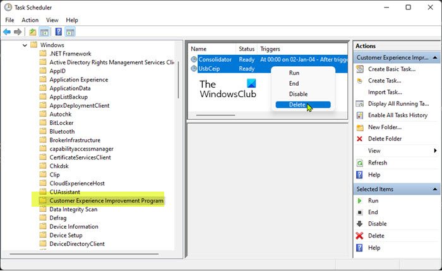The width and height of the screenshot is (442, 271).
Task: Click the New Folder... action
Action: (x=385, y=127)
